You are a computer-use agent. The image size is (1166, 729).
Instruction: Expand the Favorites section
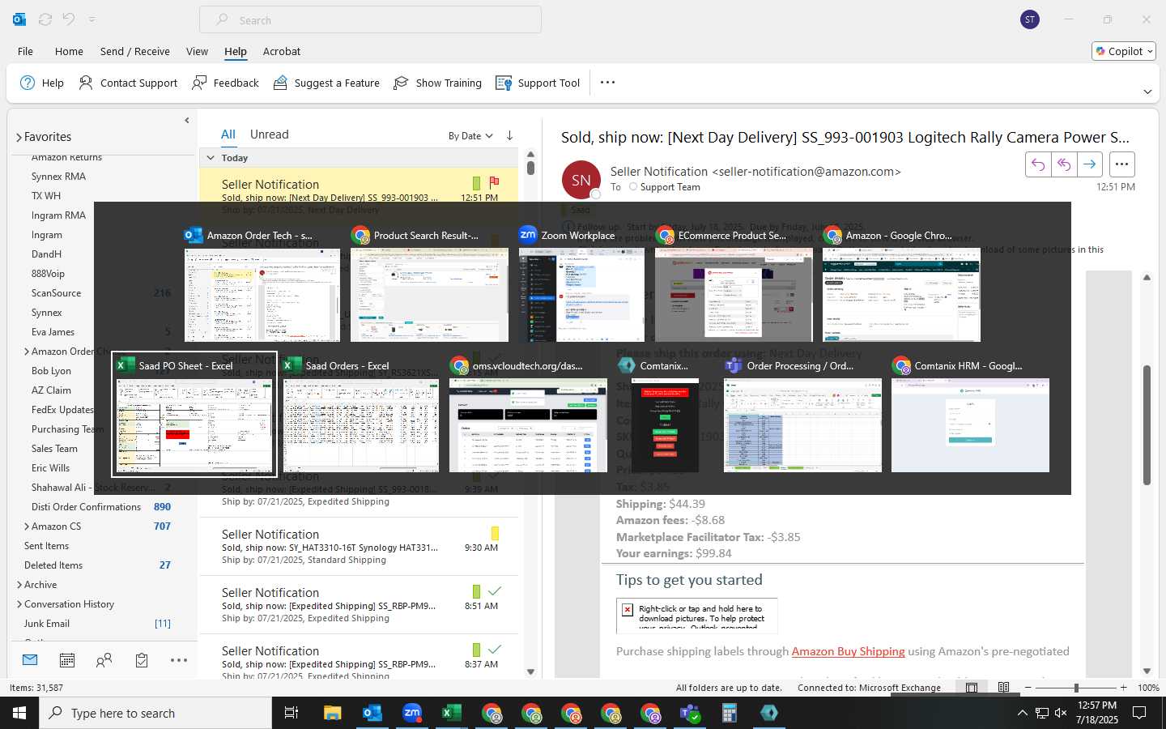point(19,138)
